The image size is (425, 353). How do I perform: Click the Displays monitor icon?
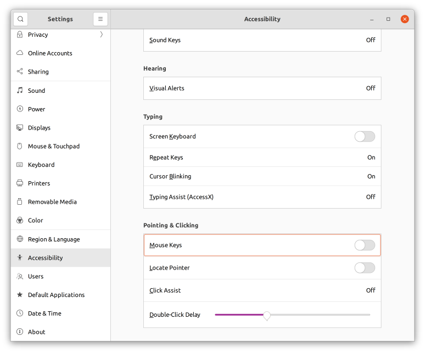point(20,127)
